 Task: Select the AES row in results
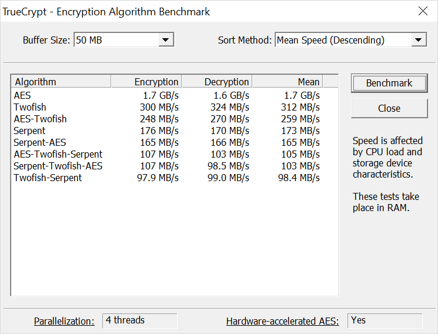(x=21, y=95)
